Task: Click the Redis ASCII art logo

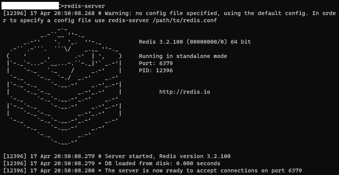Action: pos(64,86)
